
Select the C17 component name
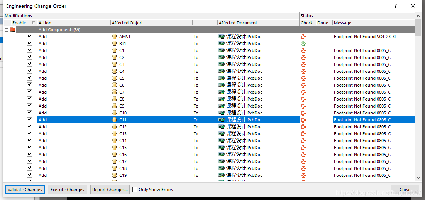coord(123,161)
